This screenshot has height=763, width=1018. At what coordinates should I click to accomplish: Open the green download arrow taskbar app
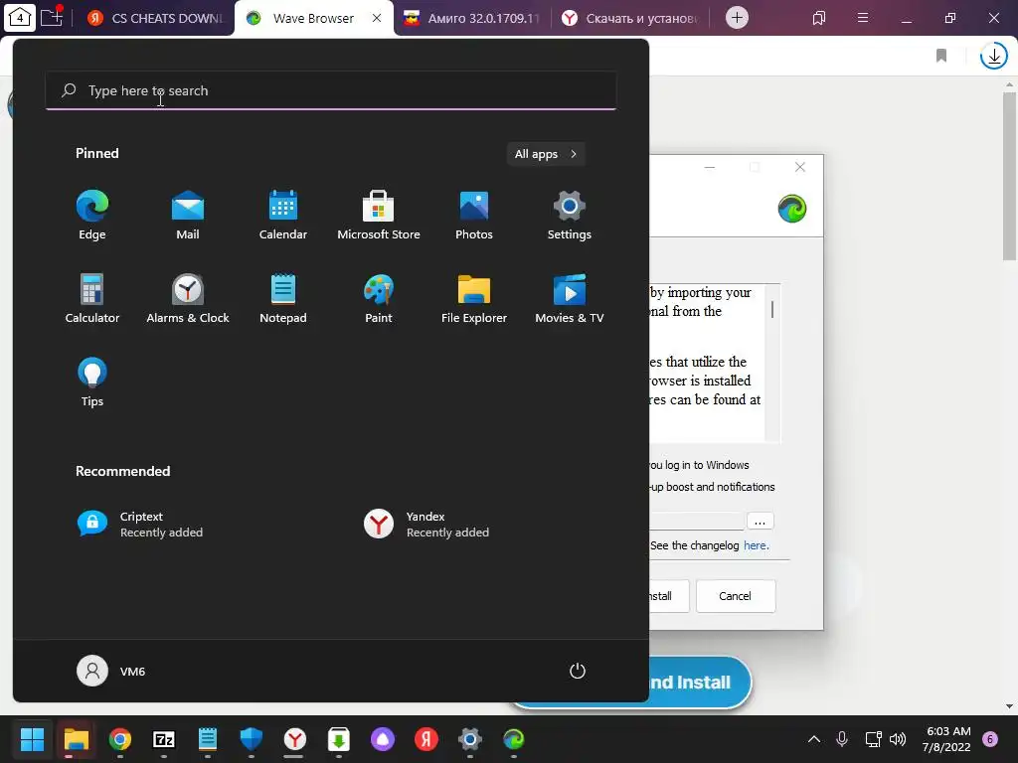click(339, 739)
